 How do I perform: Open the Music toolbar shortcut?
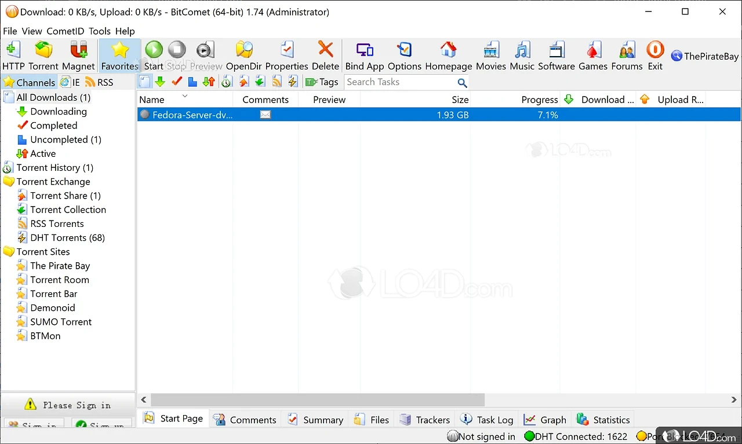(x=522, y=56)
